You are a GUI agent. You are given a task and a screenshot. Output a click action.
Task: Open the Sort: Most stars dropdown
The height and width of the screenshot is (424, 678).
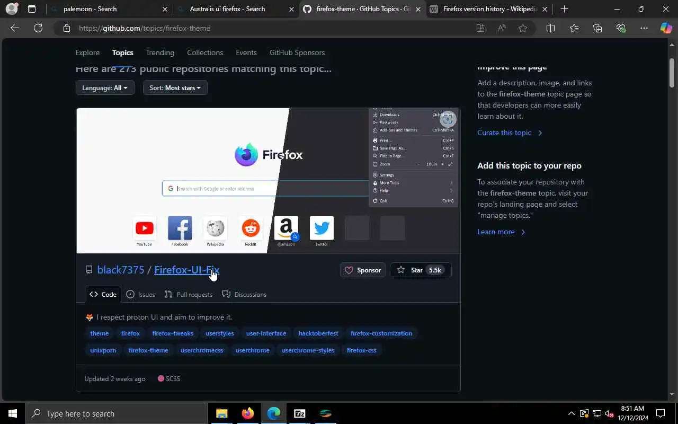pyautogui.click(x=175, y=87)
